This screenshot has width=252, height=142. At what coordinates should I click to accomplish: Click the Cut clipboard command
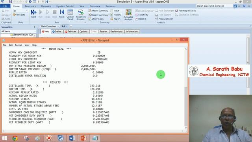coord(5,11)
